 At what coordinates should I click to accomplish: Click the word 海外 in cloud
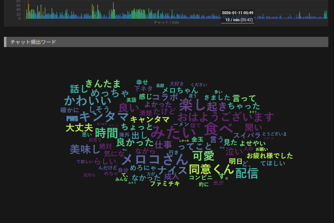tap(124, 135)
